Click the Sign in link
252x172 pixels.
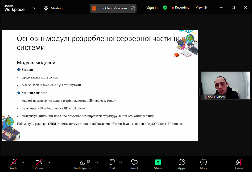152,8
